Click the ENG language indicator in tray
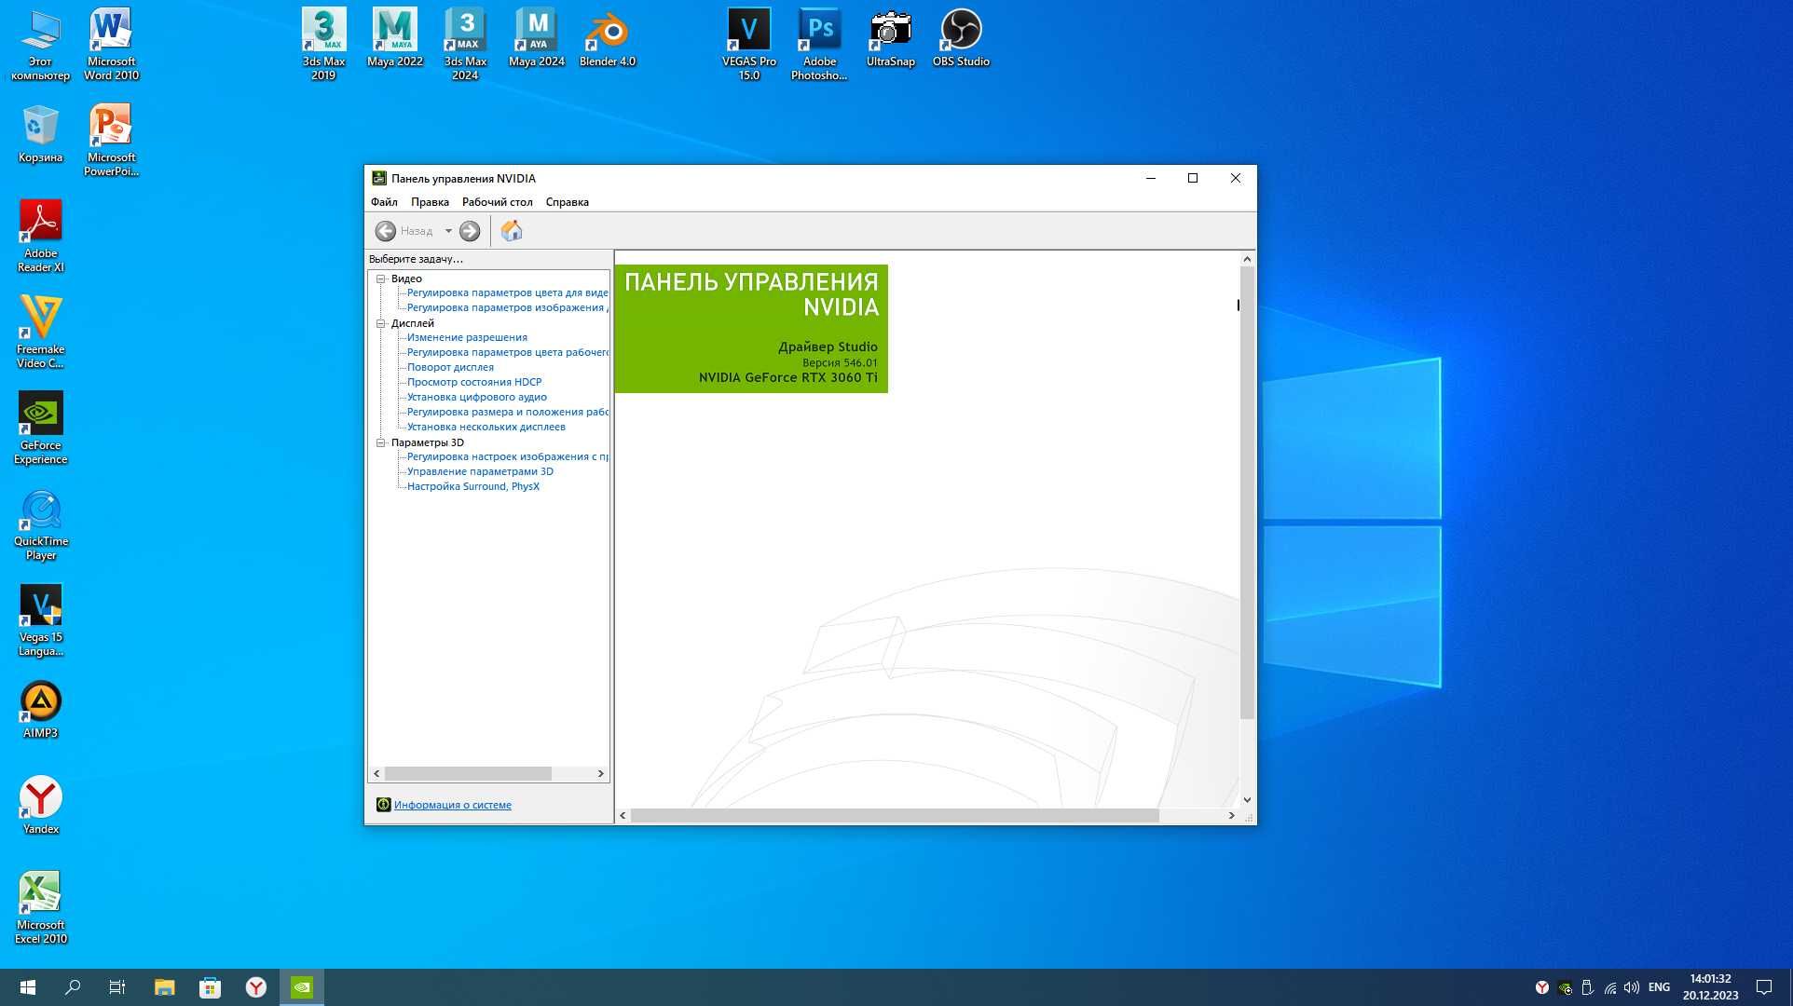This screenshot has height=1006, width=1793. [1659, 987]
